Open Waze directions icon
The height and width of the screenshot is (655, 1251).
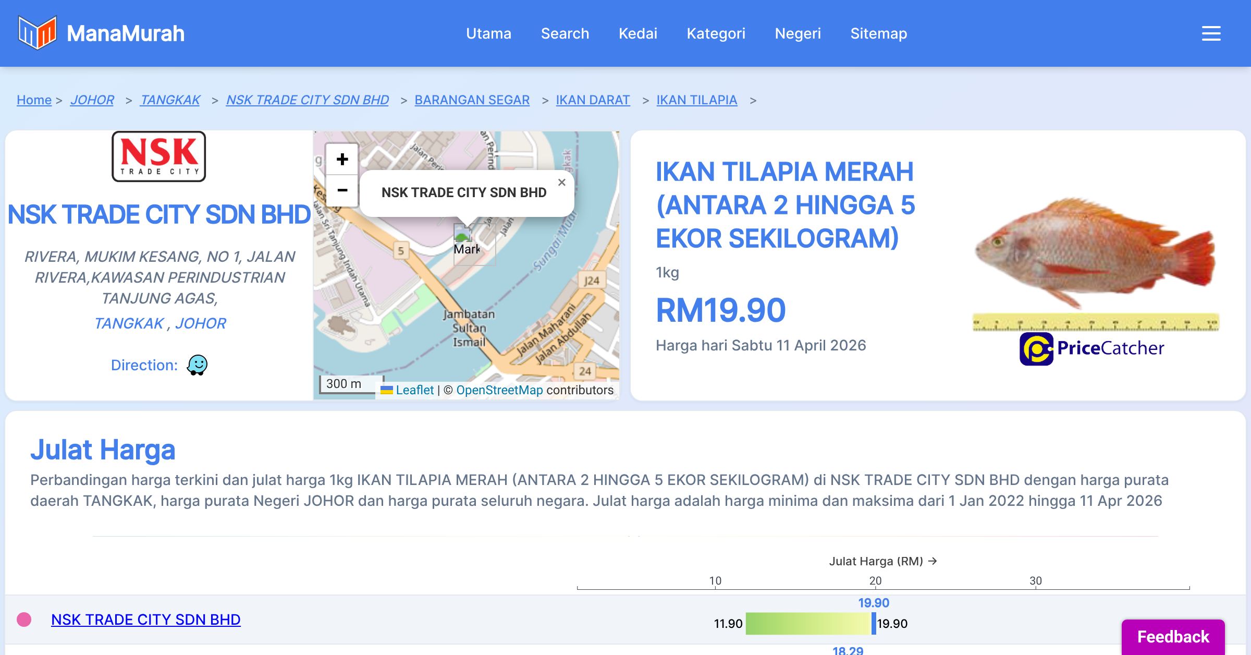coord(197,365)
